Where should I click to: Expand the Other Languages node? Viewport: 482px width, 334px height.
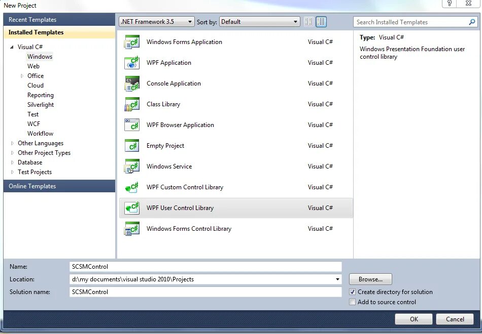pos(12,143)
